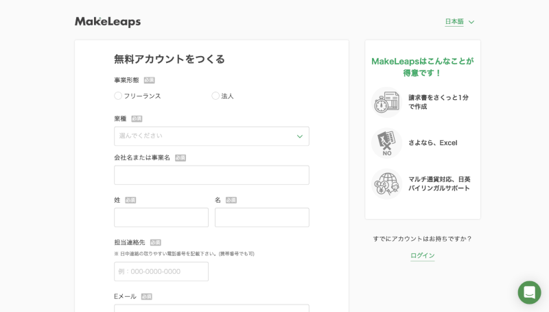This screenshot has width=549, height=312.
Task: Click the MakeLeapsはこんなことが得意です！ heading
Action: click(x=423, y=67)
